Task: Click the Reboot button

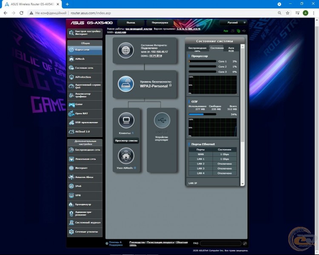Action: click(160, 23)
